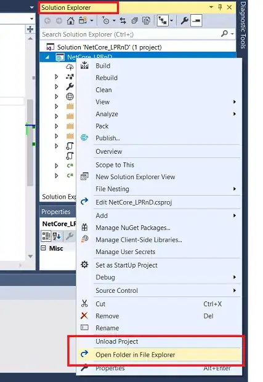Click the globe wwwroot icon in tree
This screenshot has height=382, width=263.
pos(70,97)
